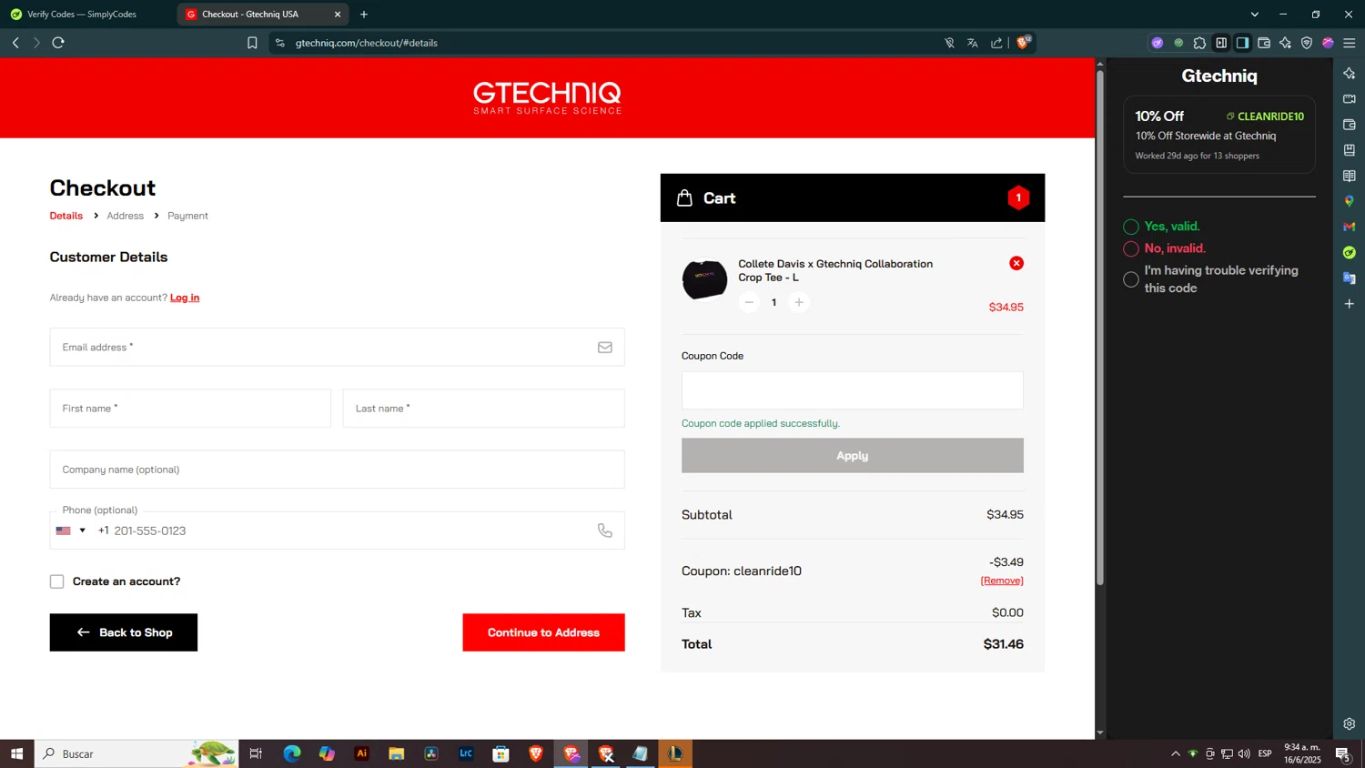Screen dimensions: 1365x768
Task: Focus the Last name field
Action: [x=483, y=409]
